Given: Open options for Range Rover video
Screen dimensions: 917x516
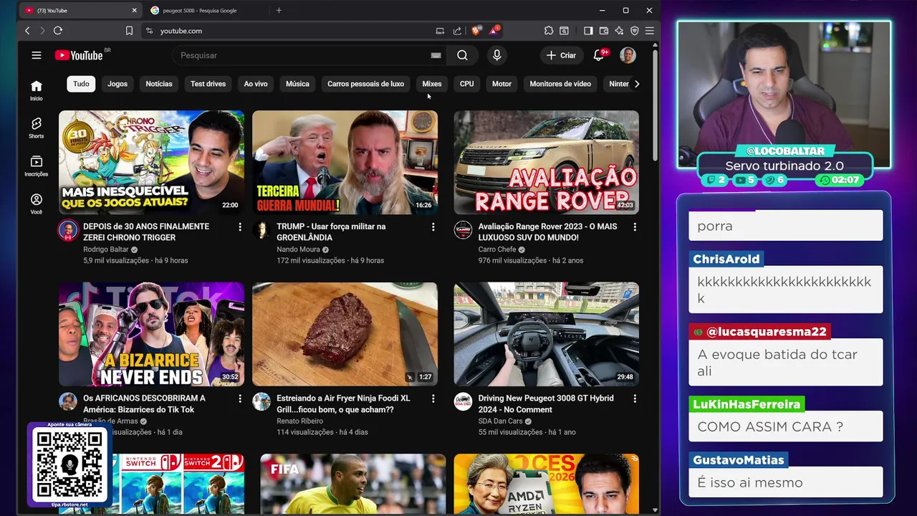Looking at the screenshot, I should click(x=634, y=227).
